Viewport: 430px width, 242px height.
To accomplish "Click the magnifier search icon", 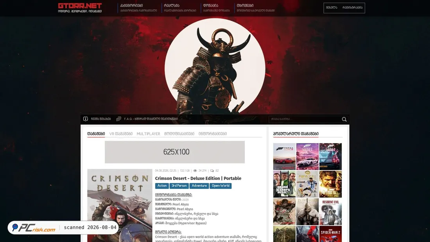I will point(344,119).
